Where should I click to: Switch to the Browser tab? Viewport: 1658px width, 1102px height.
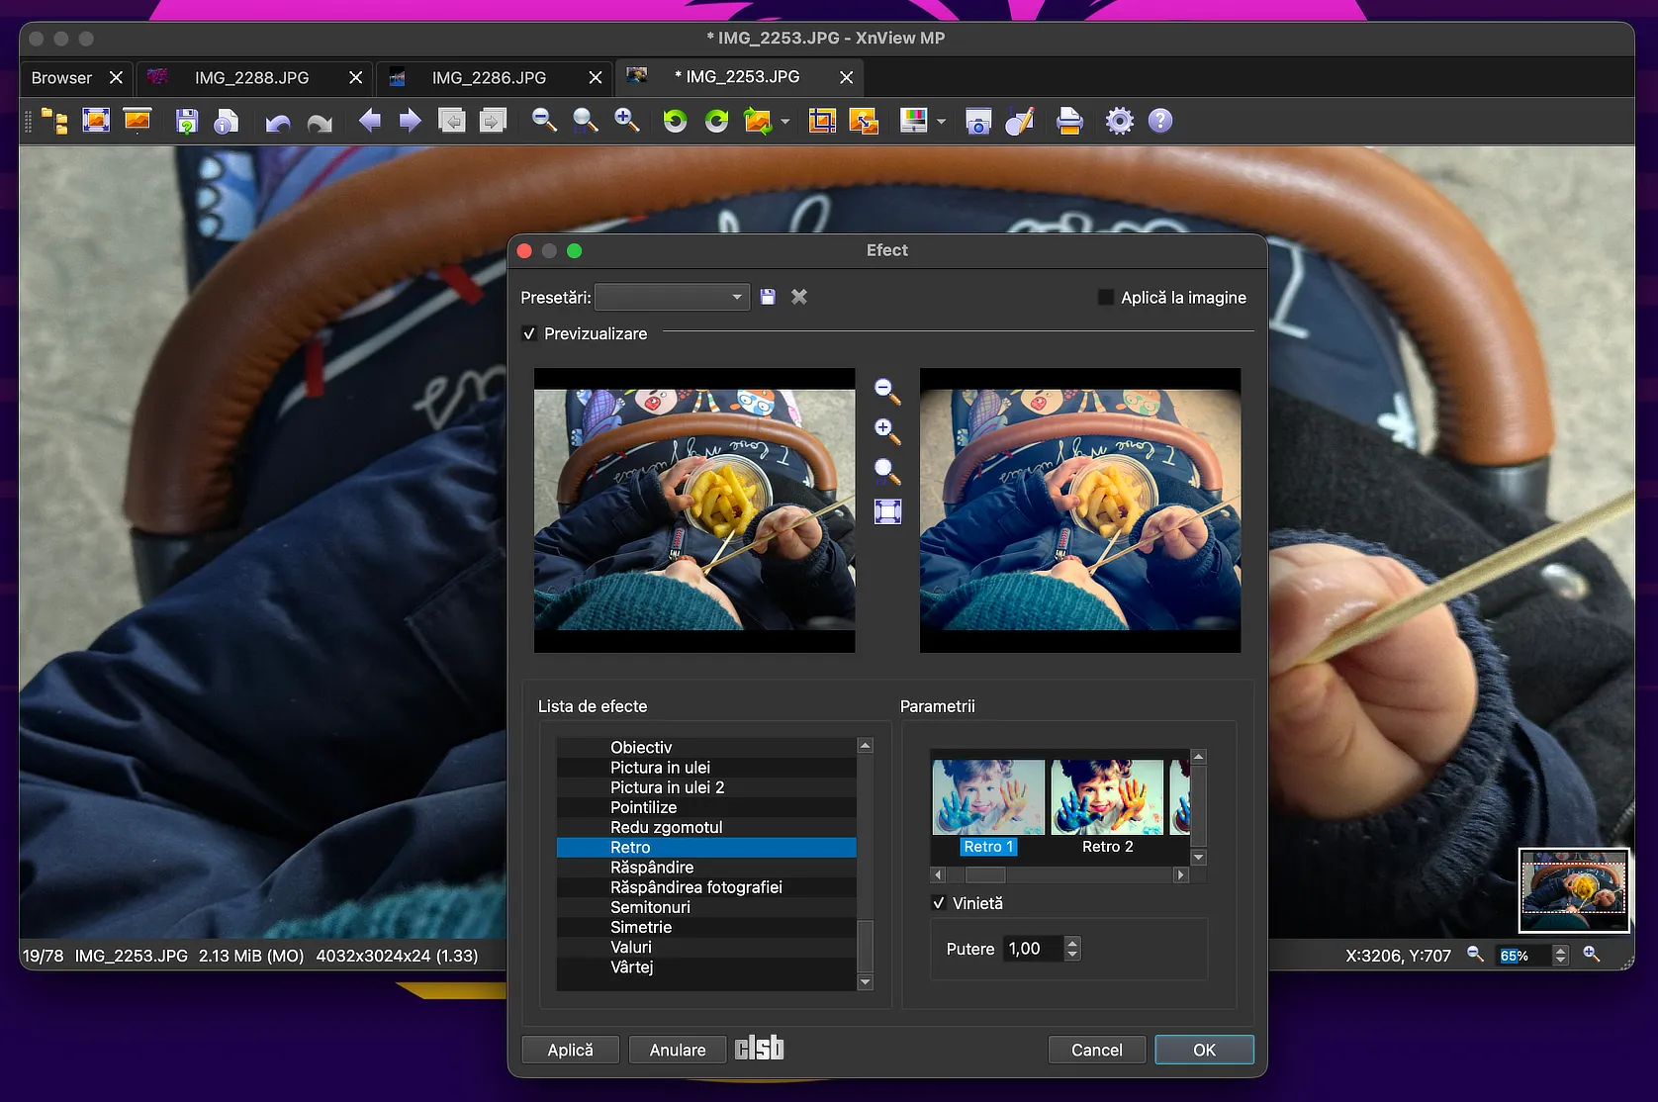(61, 77)
